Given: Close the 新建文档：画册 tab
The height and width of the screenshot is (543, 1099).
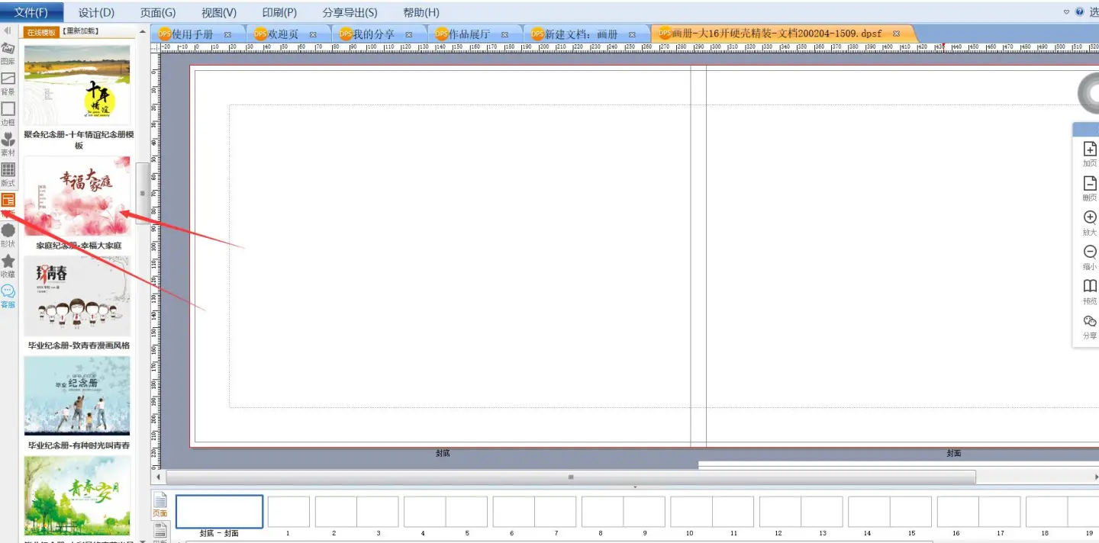Looking at the screenshot, I should (x=632, y=34).
